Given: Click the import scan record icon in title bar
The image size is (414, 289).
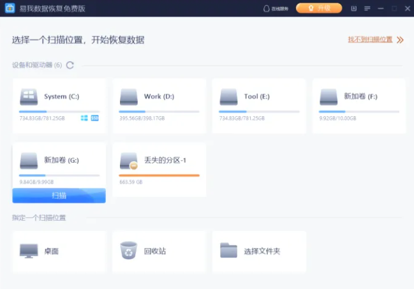Looking at the screenshot, I should (355, 8).
